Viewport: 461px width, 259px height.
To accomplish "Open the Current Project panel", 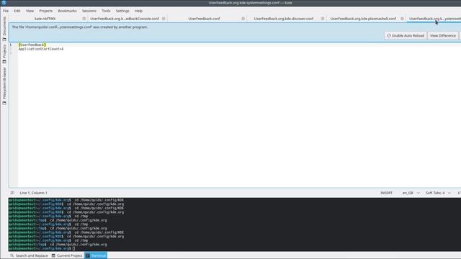I will (x=67, y=255).
